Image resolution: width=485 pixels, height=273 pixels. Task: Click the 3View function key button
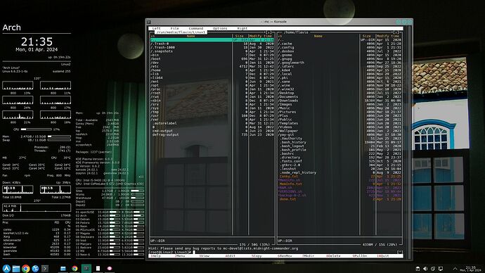[x=205, y=256]
